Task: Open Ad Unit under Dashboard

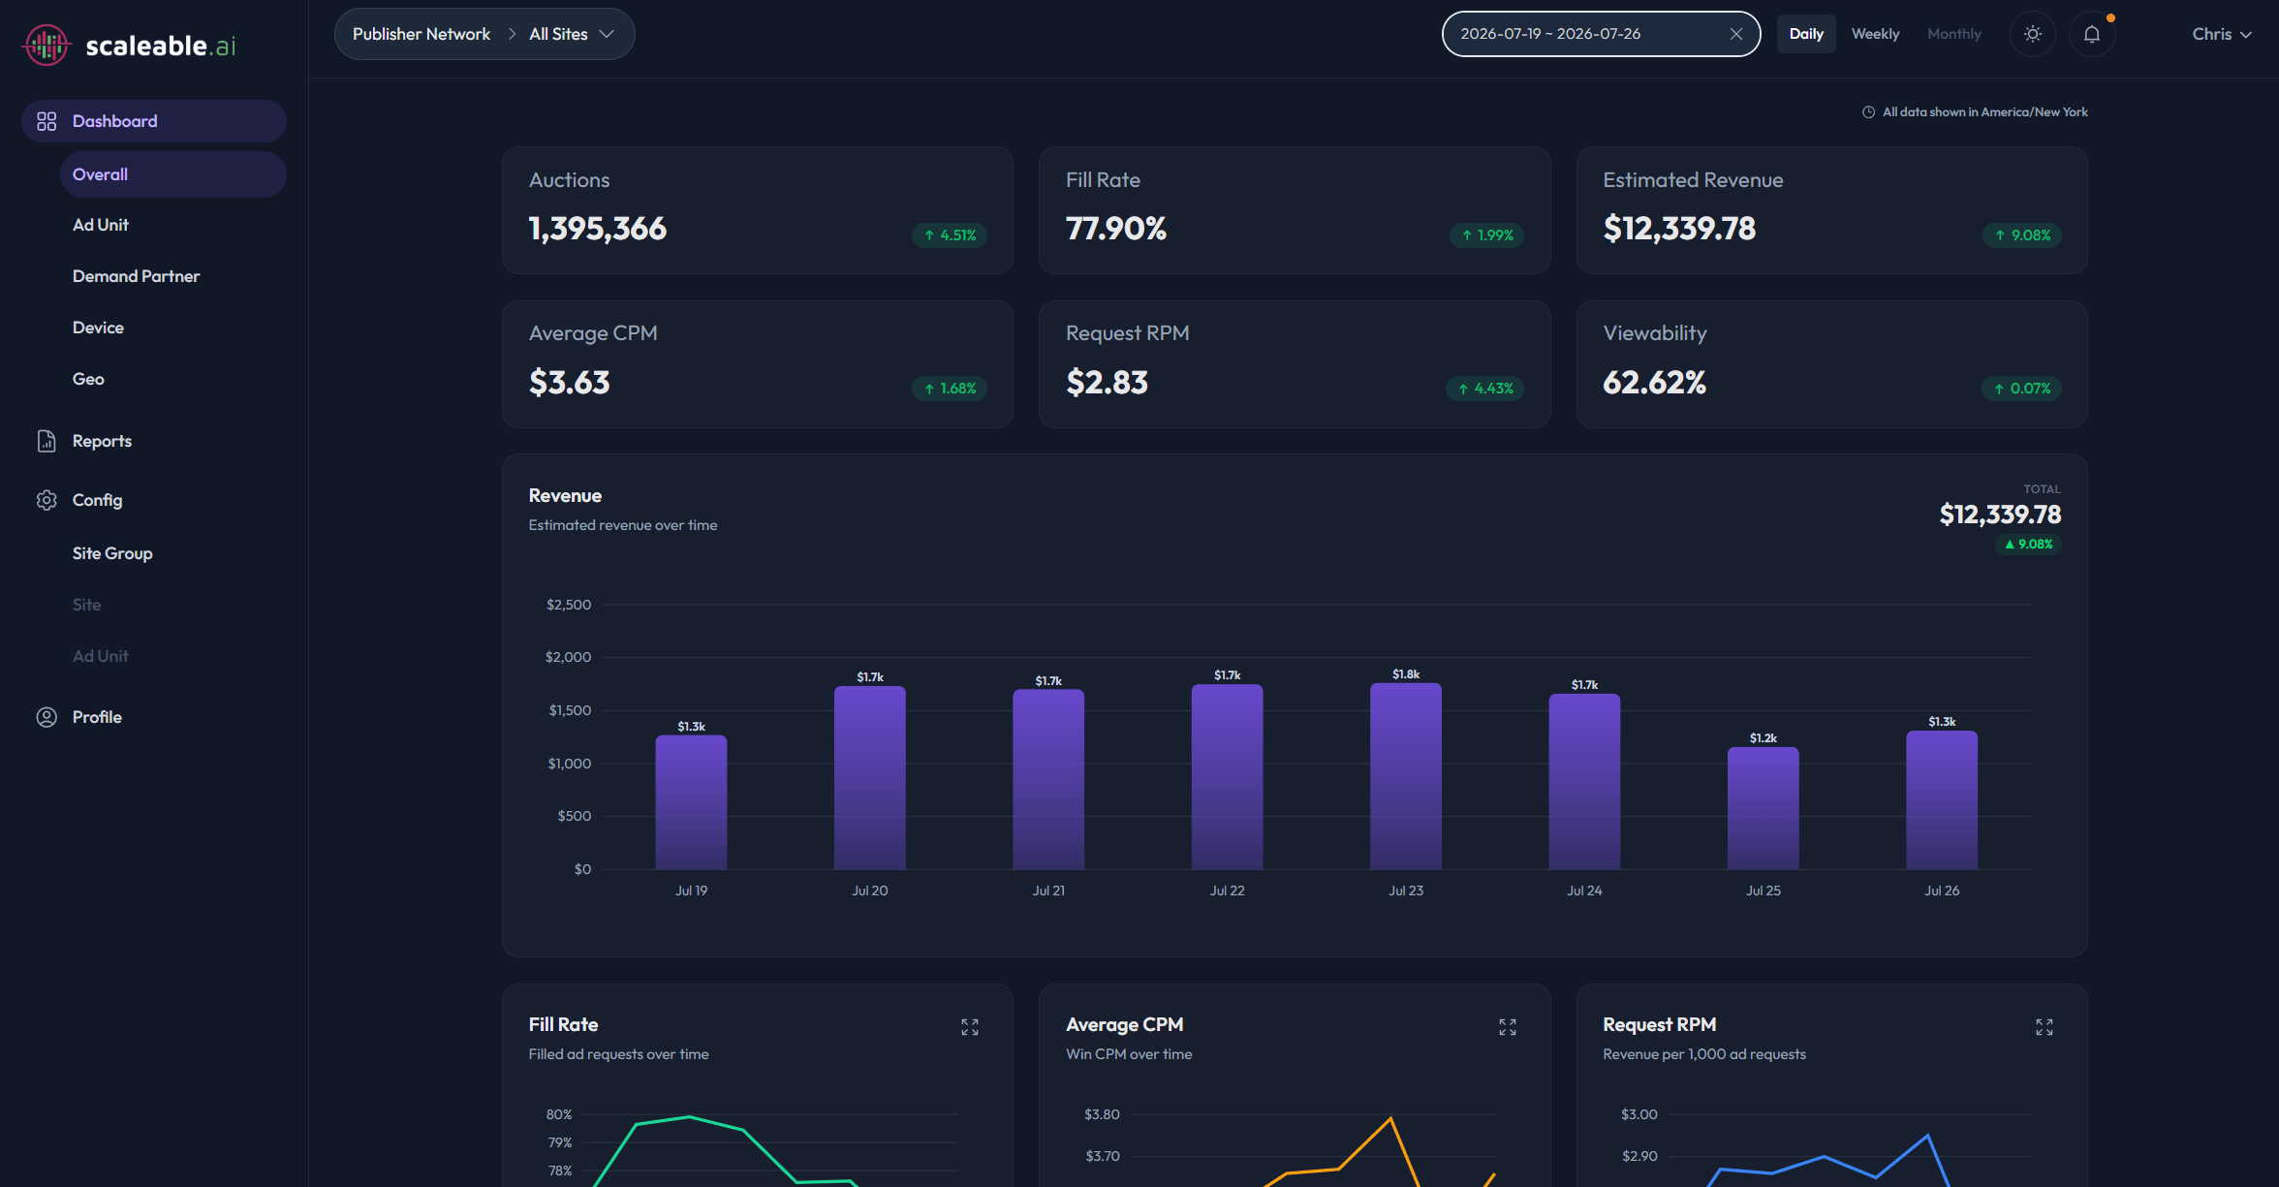Action: [100, 225]
